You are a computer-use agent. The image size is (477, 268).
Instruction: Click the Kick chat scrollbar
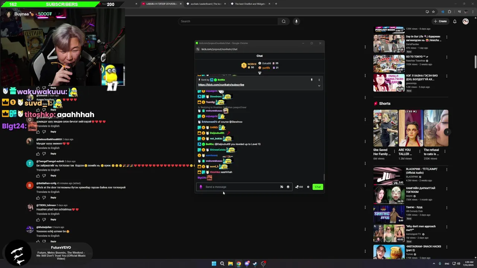click(324, 178)
